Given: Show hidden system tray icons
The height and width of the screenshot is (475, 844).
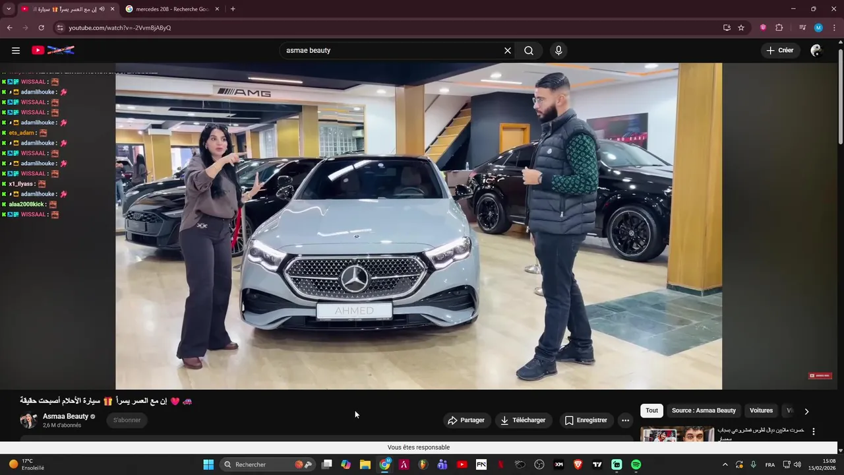Looking at the screenshot, I should 725,464.
